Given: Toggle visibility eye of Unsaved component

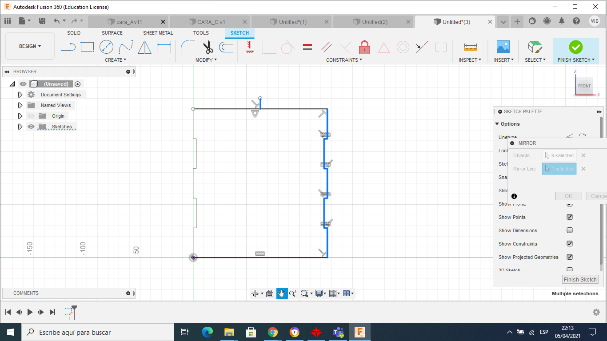Looking at the screenshot, I should 23,84.
